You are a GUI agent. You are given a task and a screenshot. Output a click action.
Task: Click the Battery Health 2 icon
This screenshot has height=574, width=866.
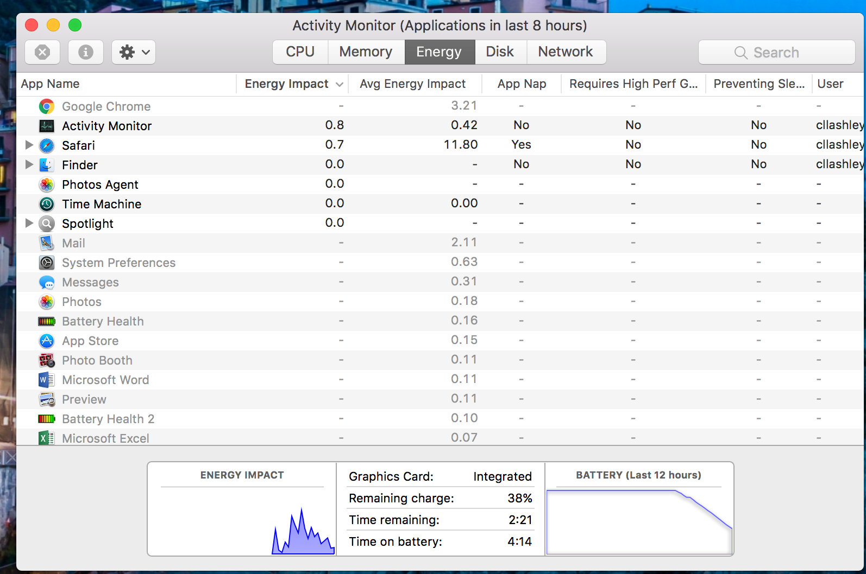pos(47,419)
